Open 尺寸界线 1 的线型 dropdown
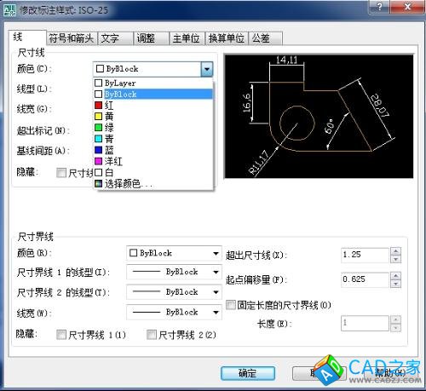The height and width of the screenshot is (391, 426). [174, 272]
